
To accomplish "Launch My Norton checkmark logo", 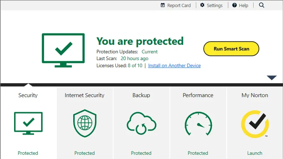I will pos(254,124).
